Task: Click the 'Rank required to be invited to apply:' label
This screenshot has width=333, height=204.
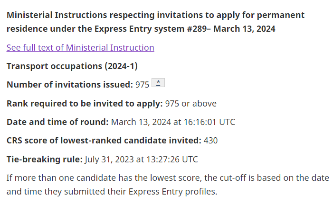Action: coord(85,104)
